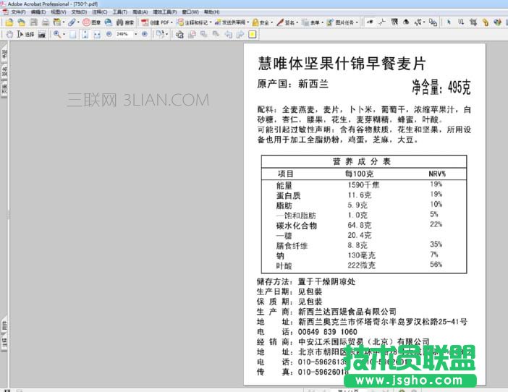Viewport: 508px width, 392px height.
Task: Click the Print icon
Action: pos(46,22)
